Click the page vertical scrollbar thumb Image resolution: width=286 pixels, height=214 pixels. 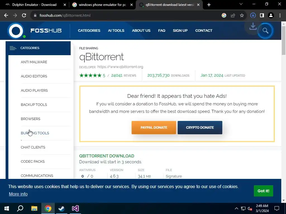point(283,40)
